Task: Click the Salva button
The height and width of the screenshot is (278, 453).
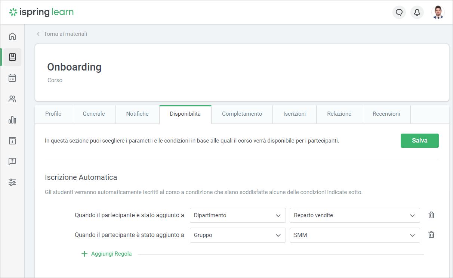Action: (x=419, y=141)
